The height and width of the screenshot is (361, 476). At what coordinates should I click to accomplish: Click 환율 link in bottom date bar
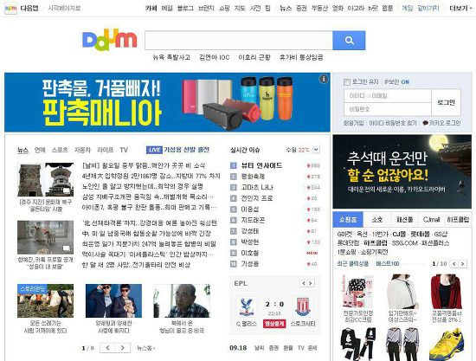click(x=288, y=348)
